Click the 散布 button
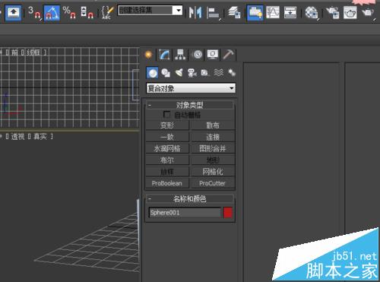 pos(213,125)
